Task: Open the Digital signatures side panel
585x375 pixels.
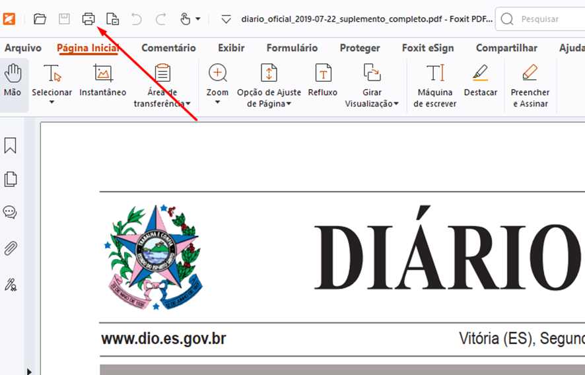Action: 11,285
